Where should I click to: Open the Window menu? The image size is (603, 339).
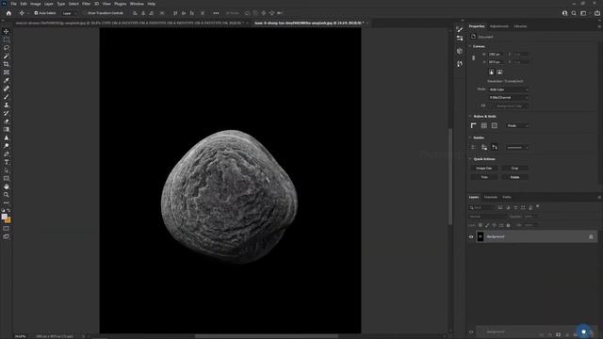click(137, 4)
